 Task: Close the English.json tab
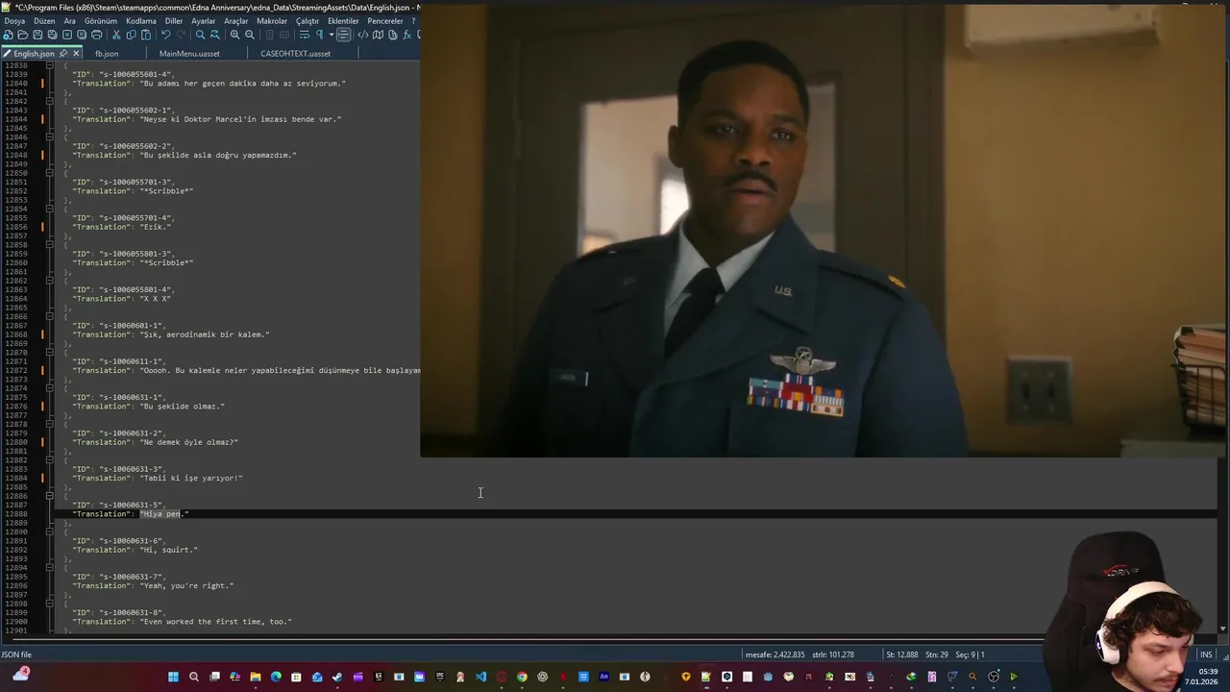[76, 54]
